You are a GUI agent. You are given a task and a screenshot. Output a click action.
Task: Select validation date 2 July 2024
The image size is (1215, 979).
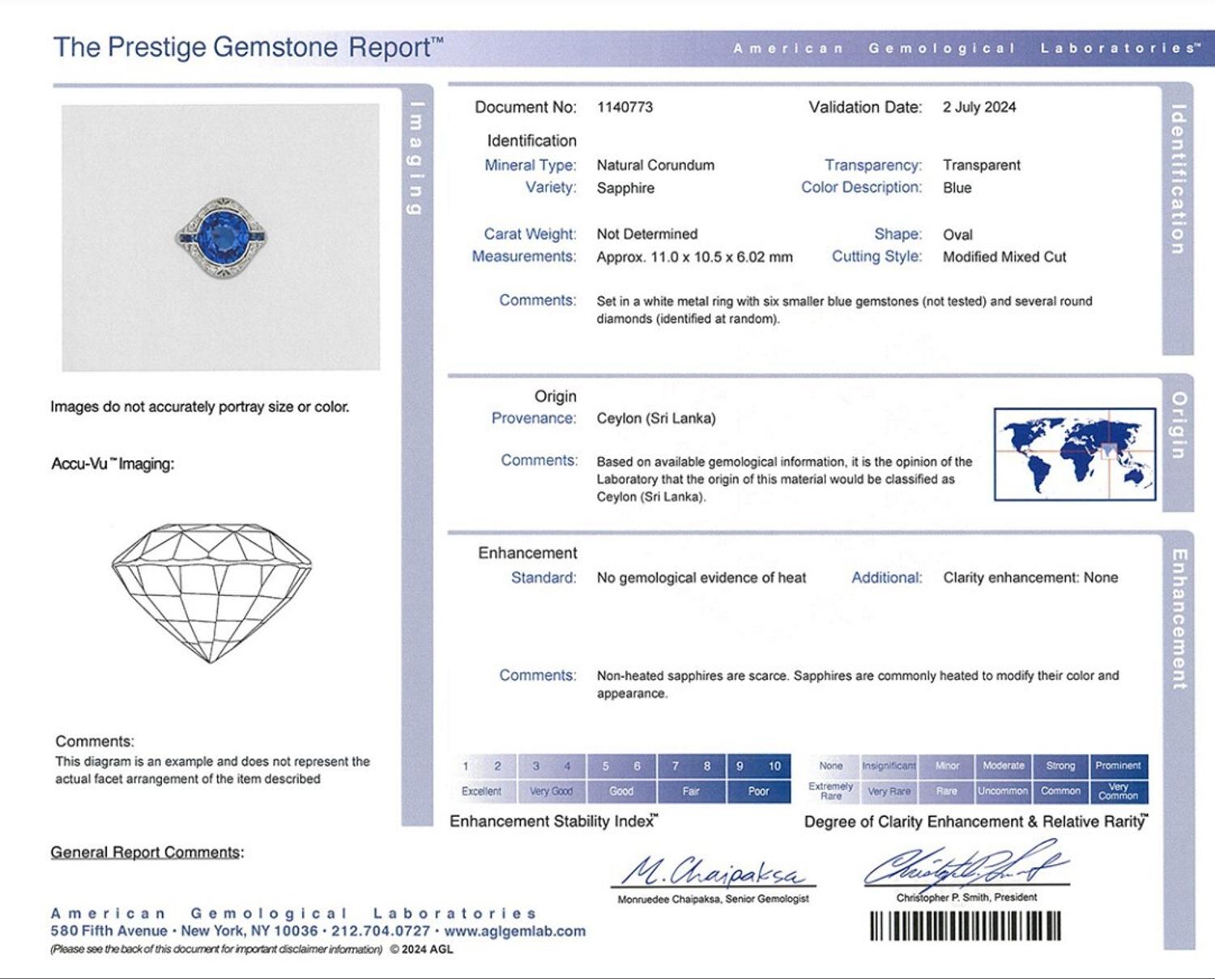[x=979, y=107]
